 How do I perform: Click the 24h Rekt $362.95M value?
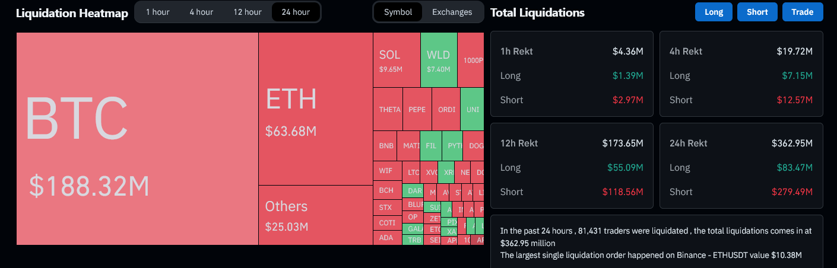[792, 143]
